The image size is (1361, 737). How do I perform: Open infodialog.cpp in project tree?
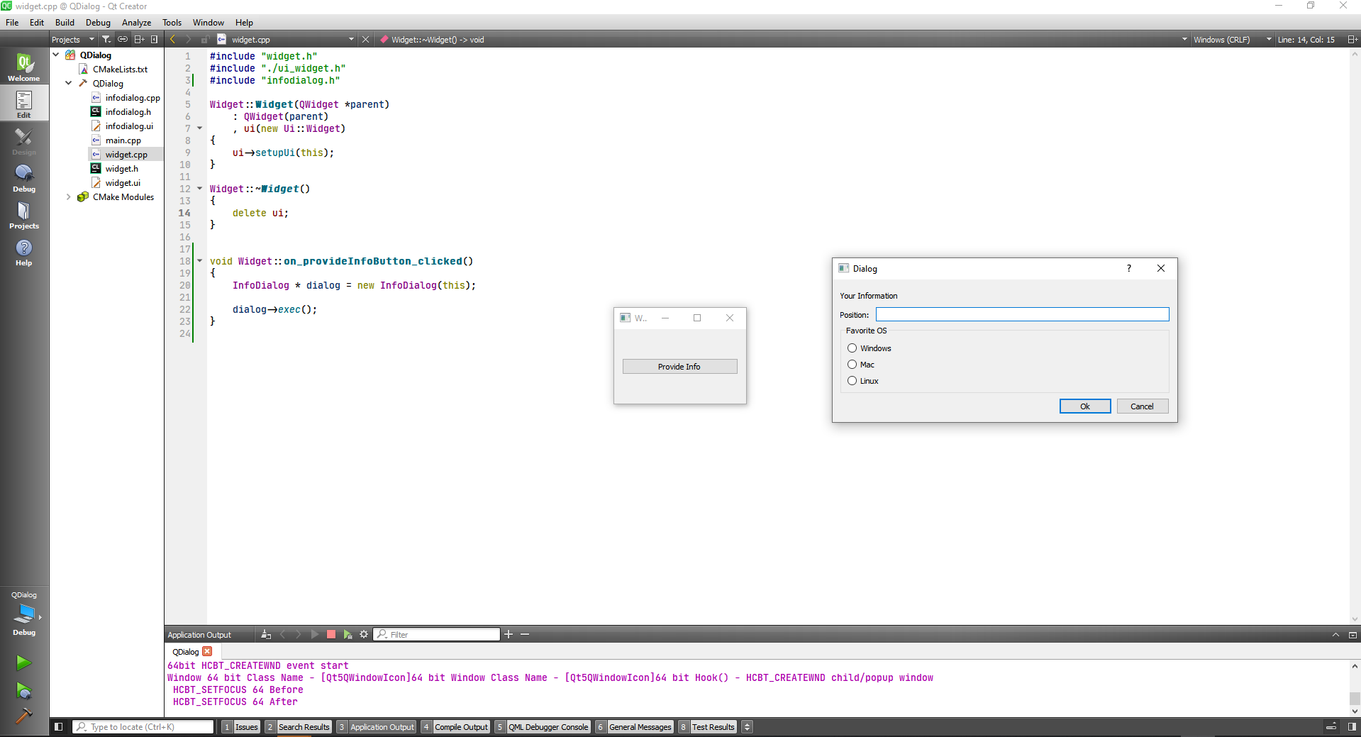pyautogui.click(x=133, y=97)
